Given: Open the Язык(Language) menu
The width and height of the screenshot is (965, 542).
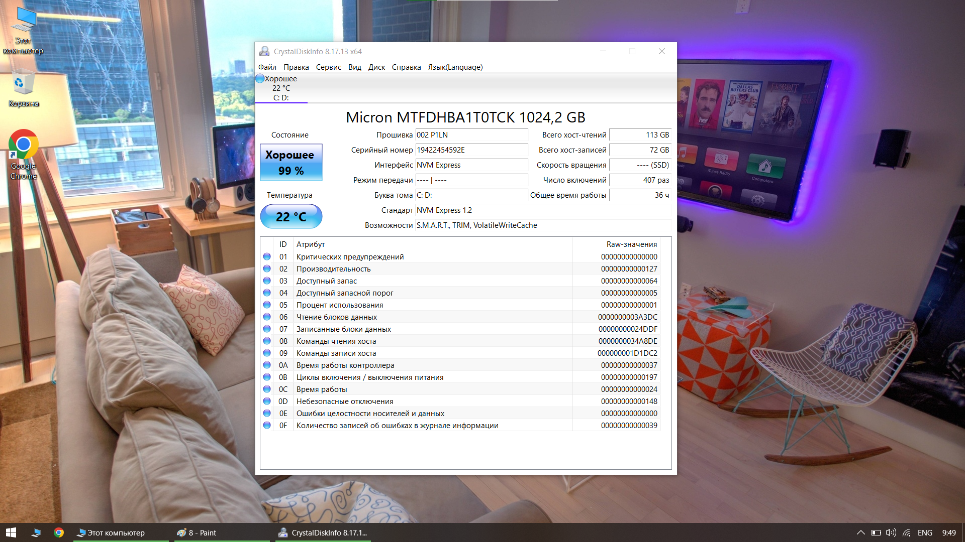Looking at the screenshot, I should click(x=455, y=67).
